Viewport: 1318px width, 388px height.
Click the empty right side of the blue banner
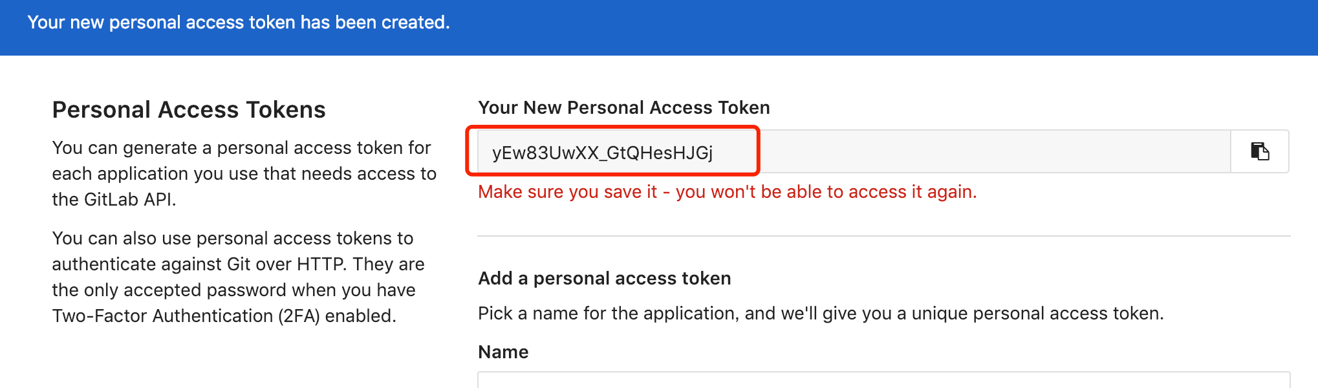(970, 26)
